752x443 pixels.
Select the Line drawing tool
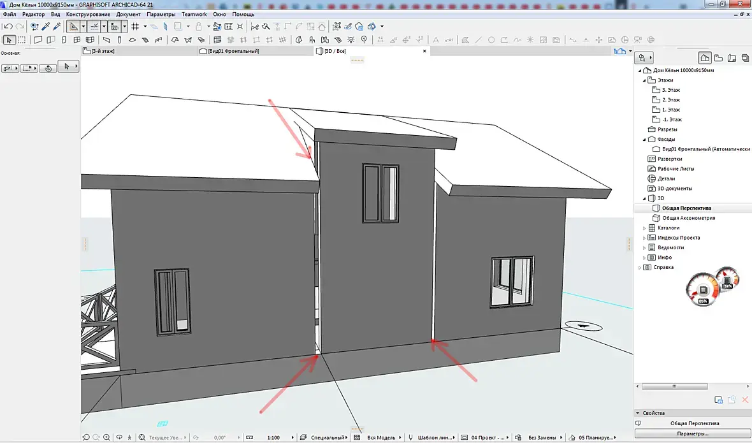478,40
